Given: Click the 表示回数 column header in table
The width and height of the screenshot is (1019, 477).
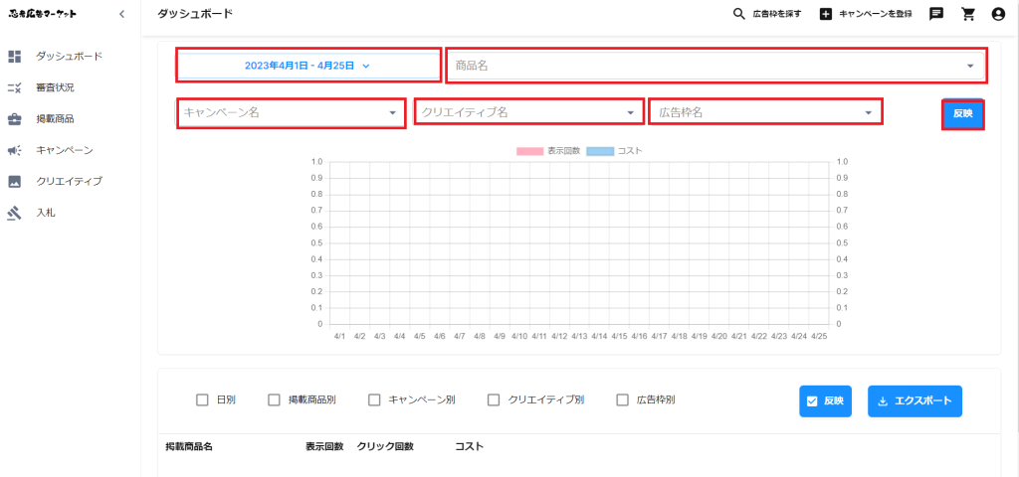Looking at the screenshot, I should click(x=324, y=447).
